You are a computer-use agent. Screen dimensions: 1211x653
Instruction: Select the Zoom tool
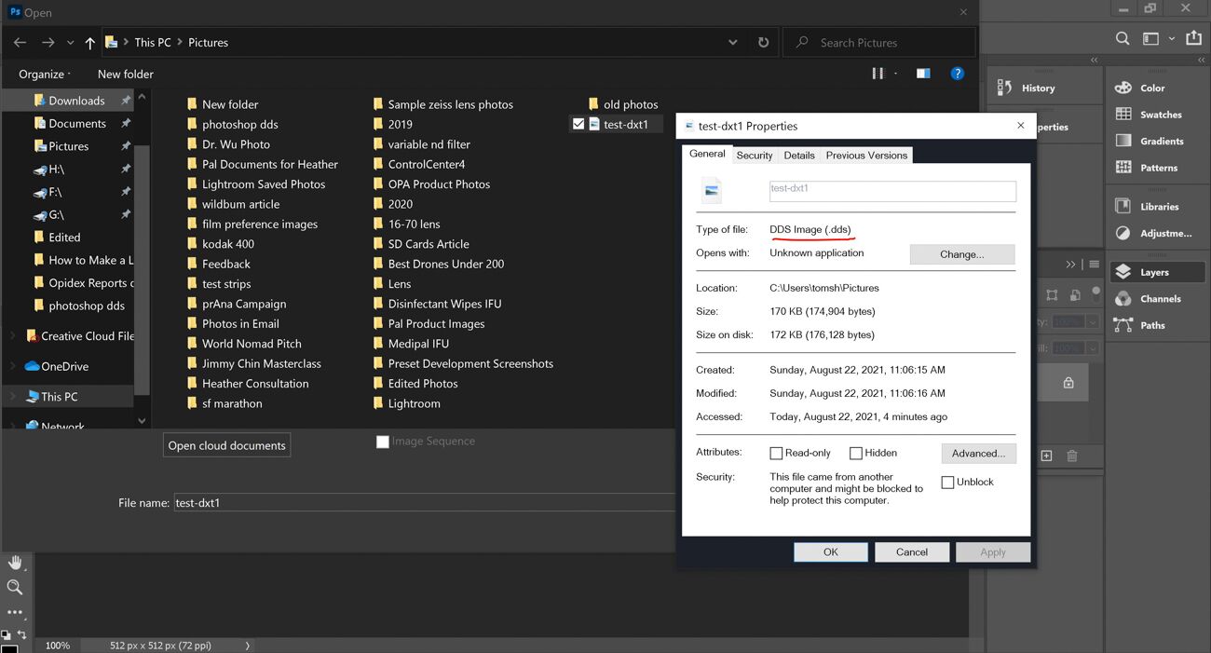pyautogui.click(x=15, y=587)
